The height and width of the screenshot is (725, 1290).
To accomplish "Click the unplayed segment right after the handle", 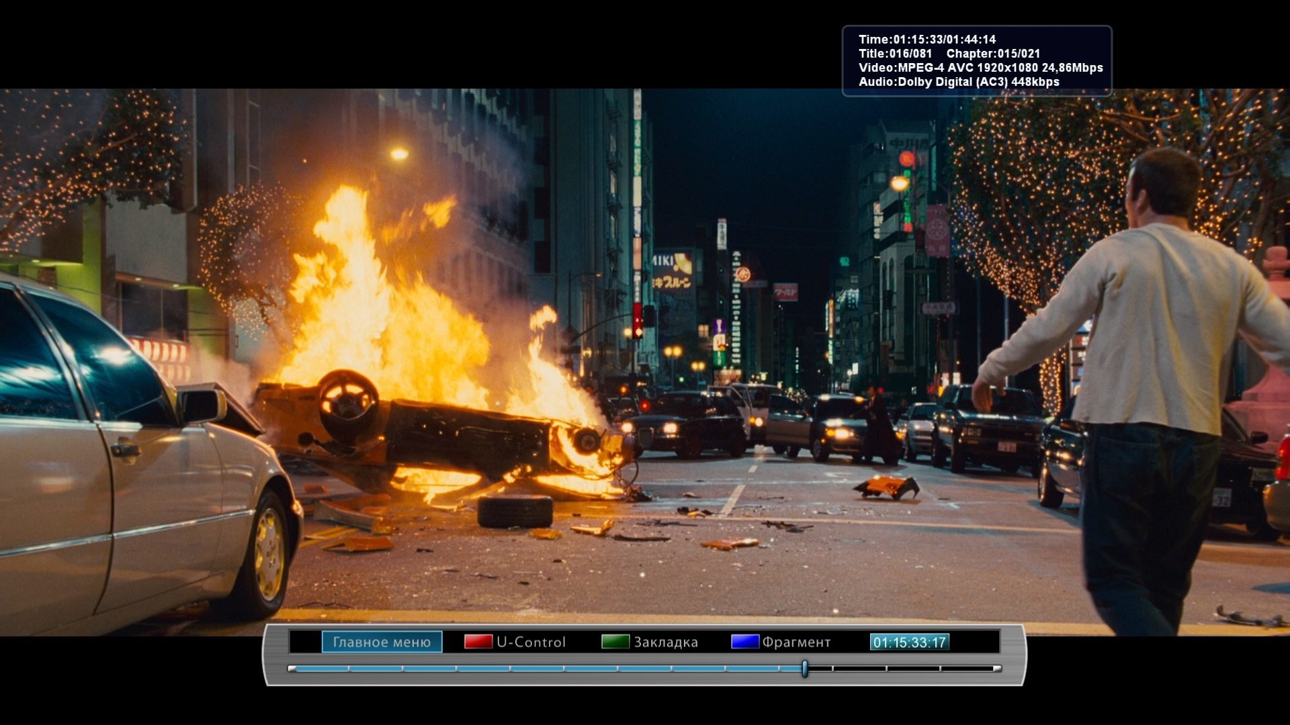I will tap(820, 668).
